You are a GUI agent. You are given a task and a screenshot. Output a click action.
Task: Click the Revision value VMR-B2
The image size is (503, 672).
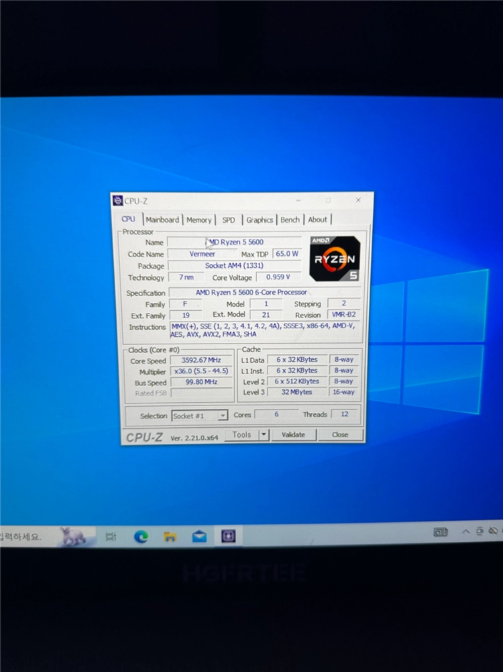pos(344,315)
